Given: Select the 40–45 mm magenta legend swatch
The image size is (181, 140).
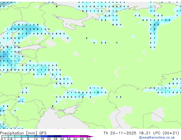Looking at the screenshot, I should pos(77,136).
